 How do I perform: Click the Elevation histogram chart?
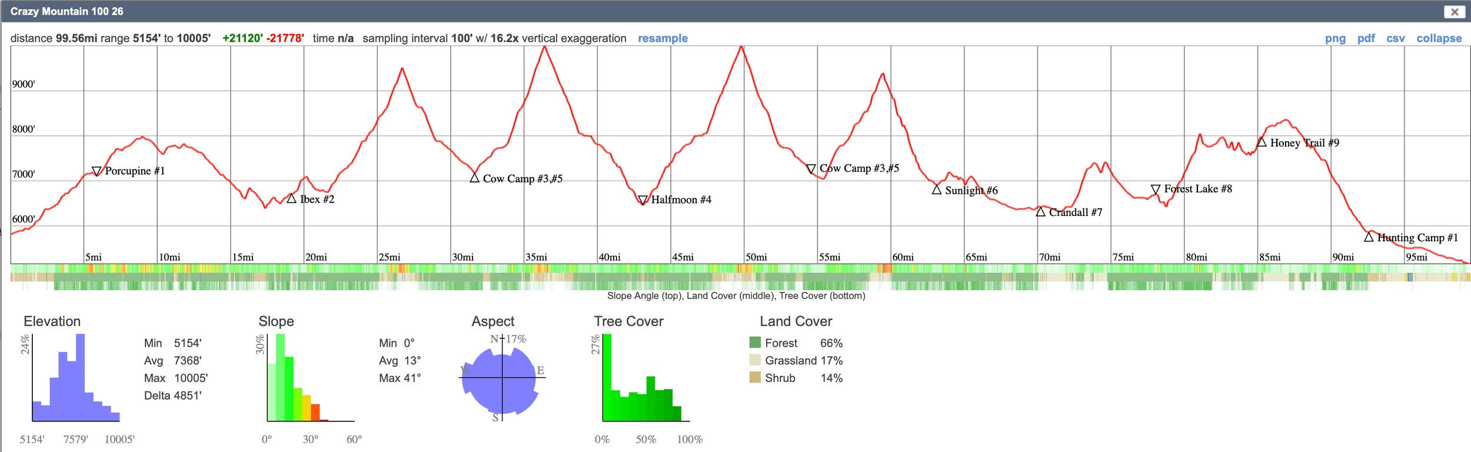[x=76, y=378]
